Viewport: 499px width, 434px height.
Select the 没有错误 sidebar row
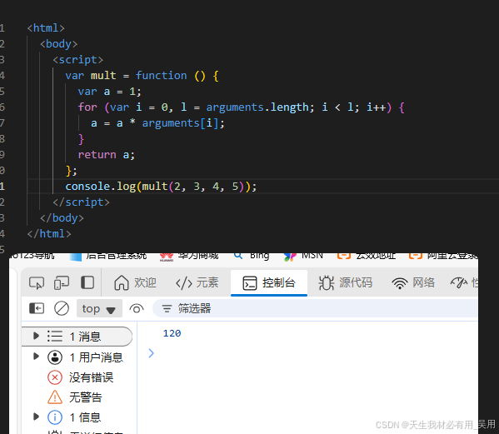(x=79, y=377)
